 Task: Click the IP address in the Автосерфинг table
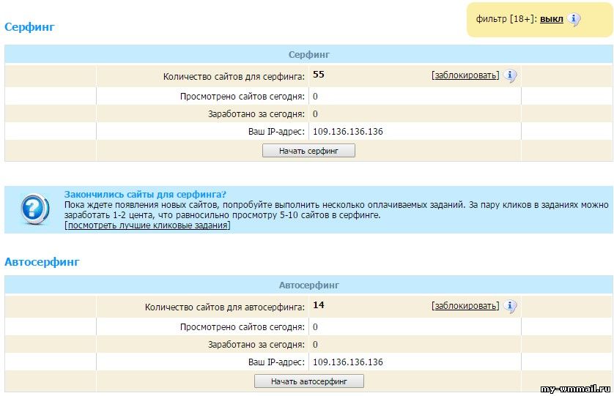coord(348,362)
